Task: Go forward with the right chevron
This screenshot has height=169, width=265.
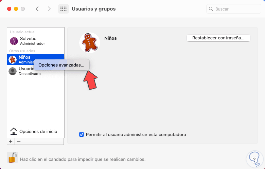Action: click(x=49, y=9)
